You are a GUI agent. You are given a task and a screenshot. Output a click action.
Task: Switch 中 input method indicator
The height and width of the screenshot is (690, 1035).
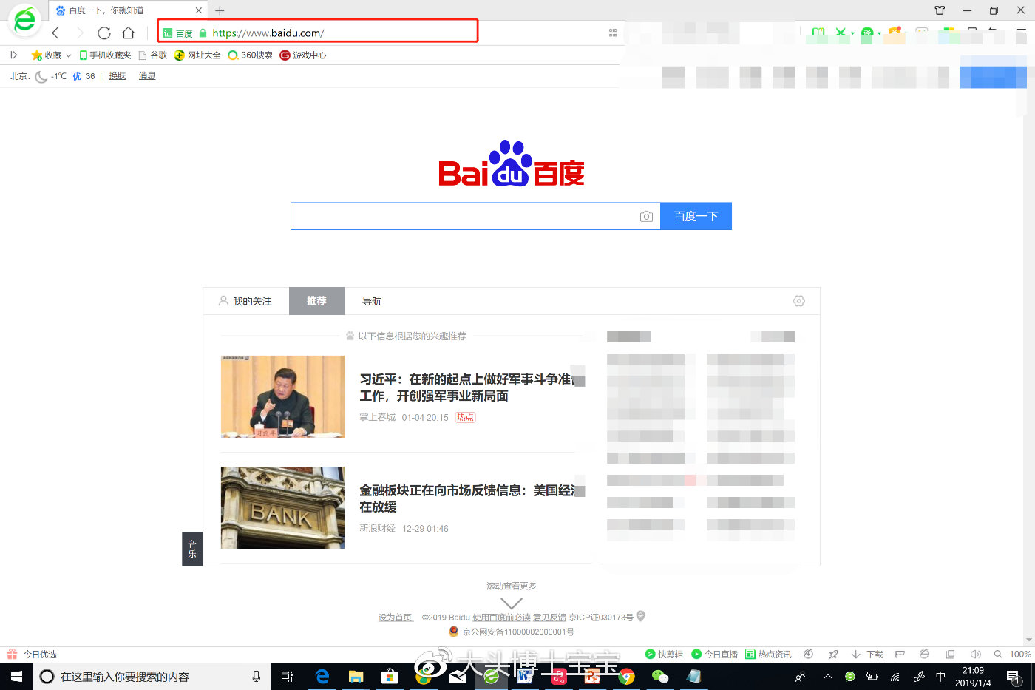coord(940,677)
